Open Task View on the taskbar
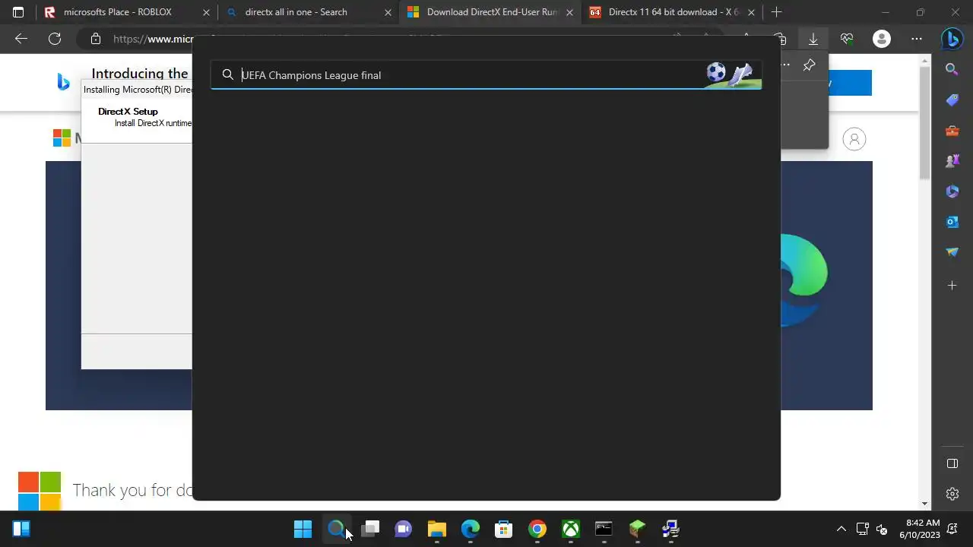Image resolution: width=973 pixels, height=547 pixels. [x=369, y=529]
